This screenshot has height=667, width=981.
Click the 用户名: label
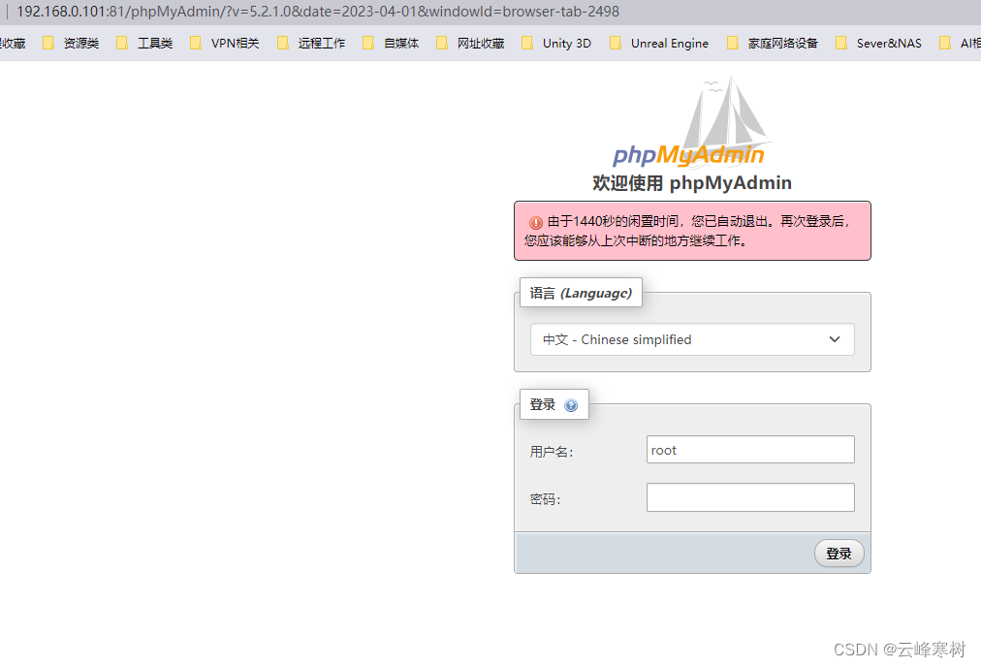pyautogui.click(x=552, y=452)
